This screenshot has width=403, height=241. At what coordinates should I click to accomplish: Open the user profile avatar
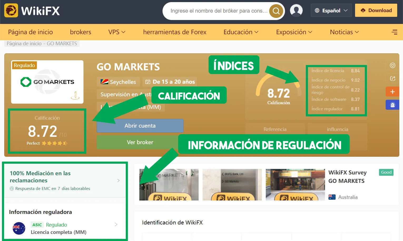[296, 11]
